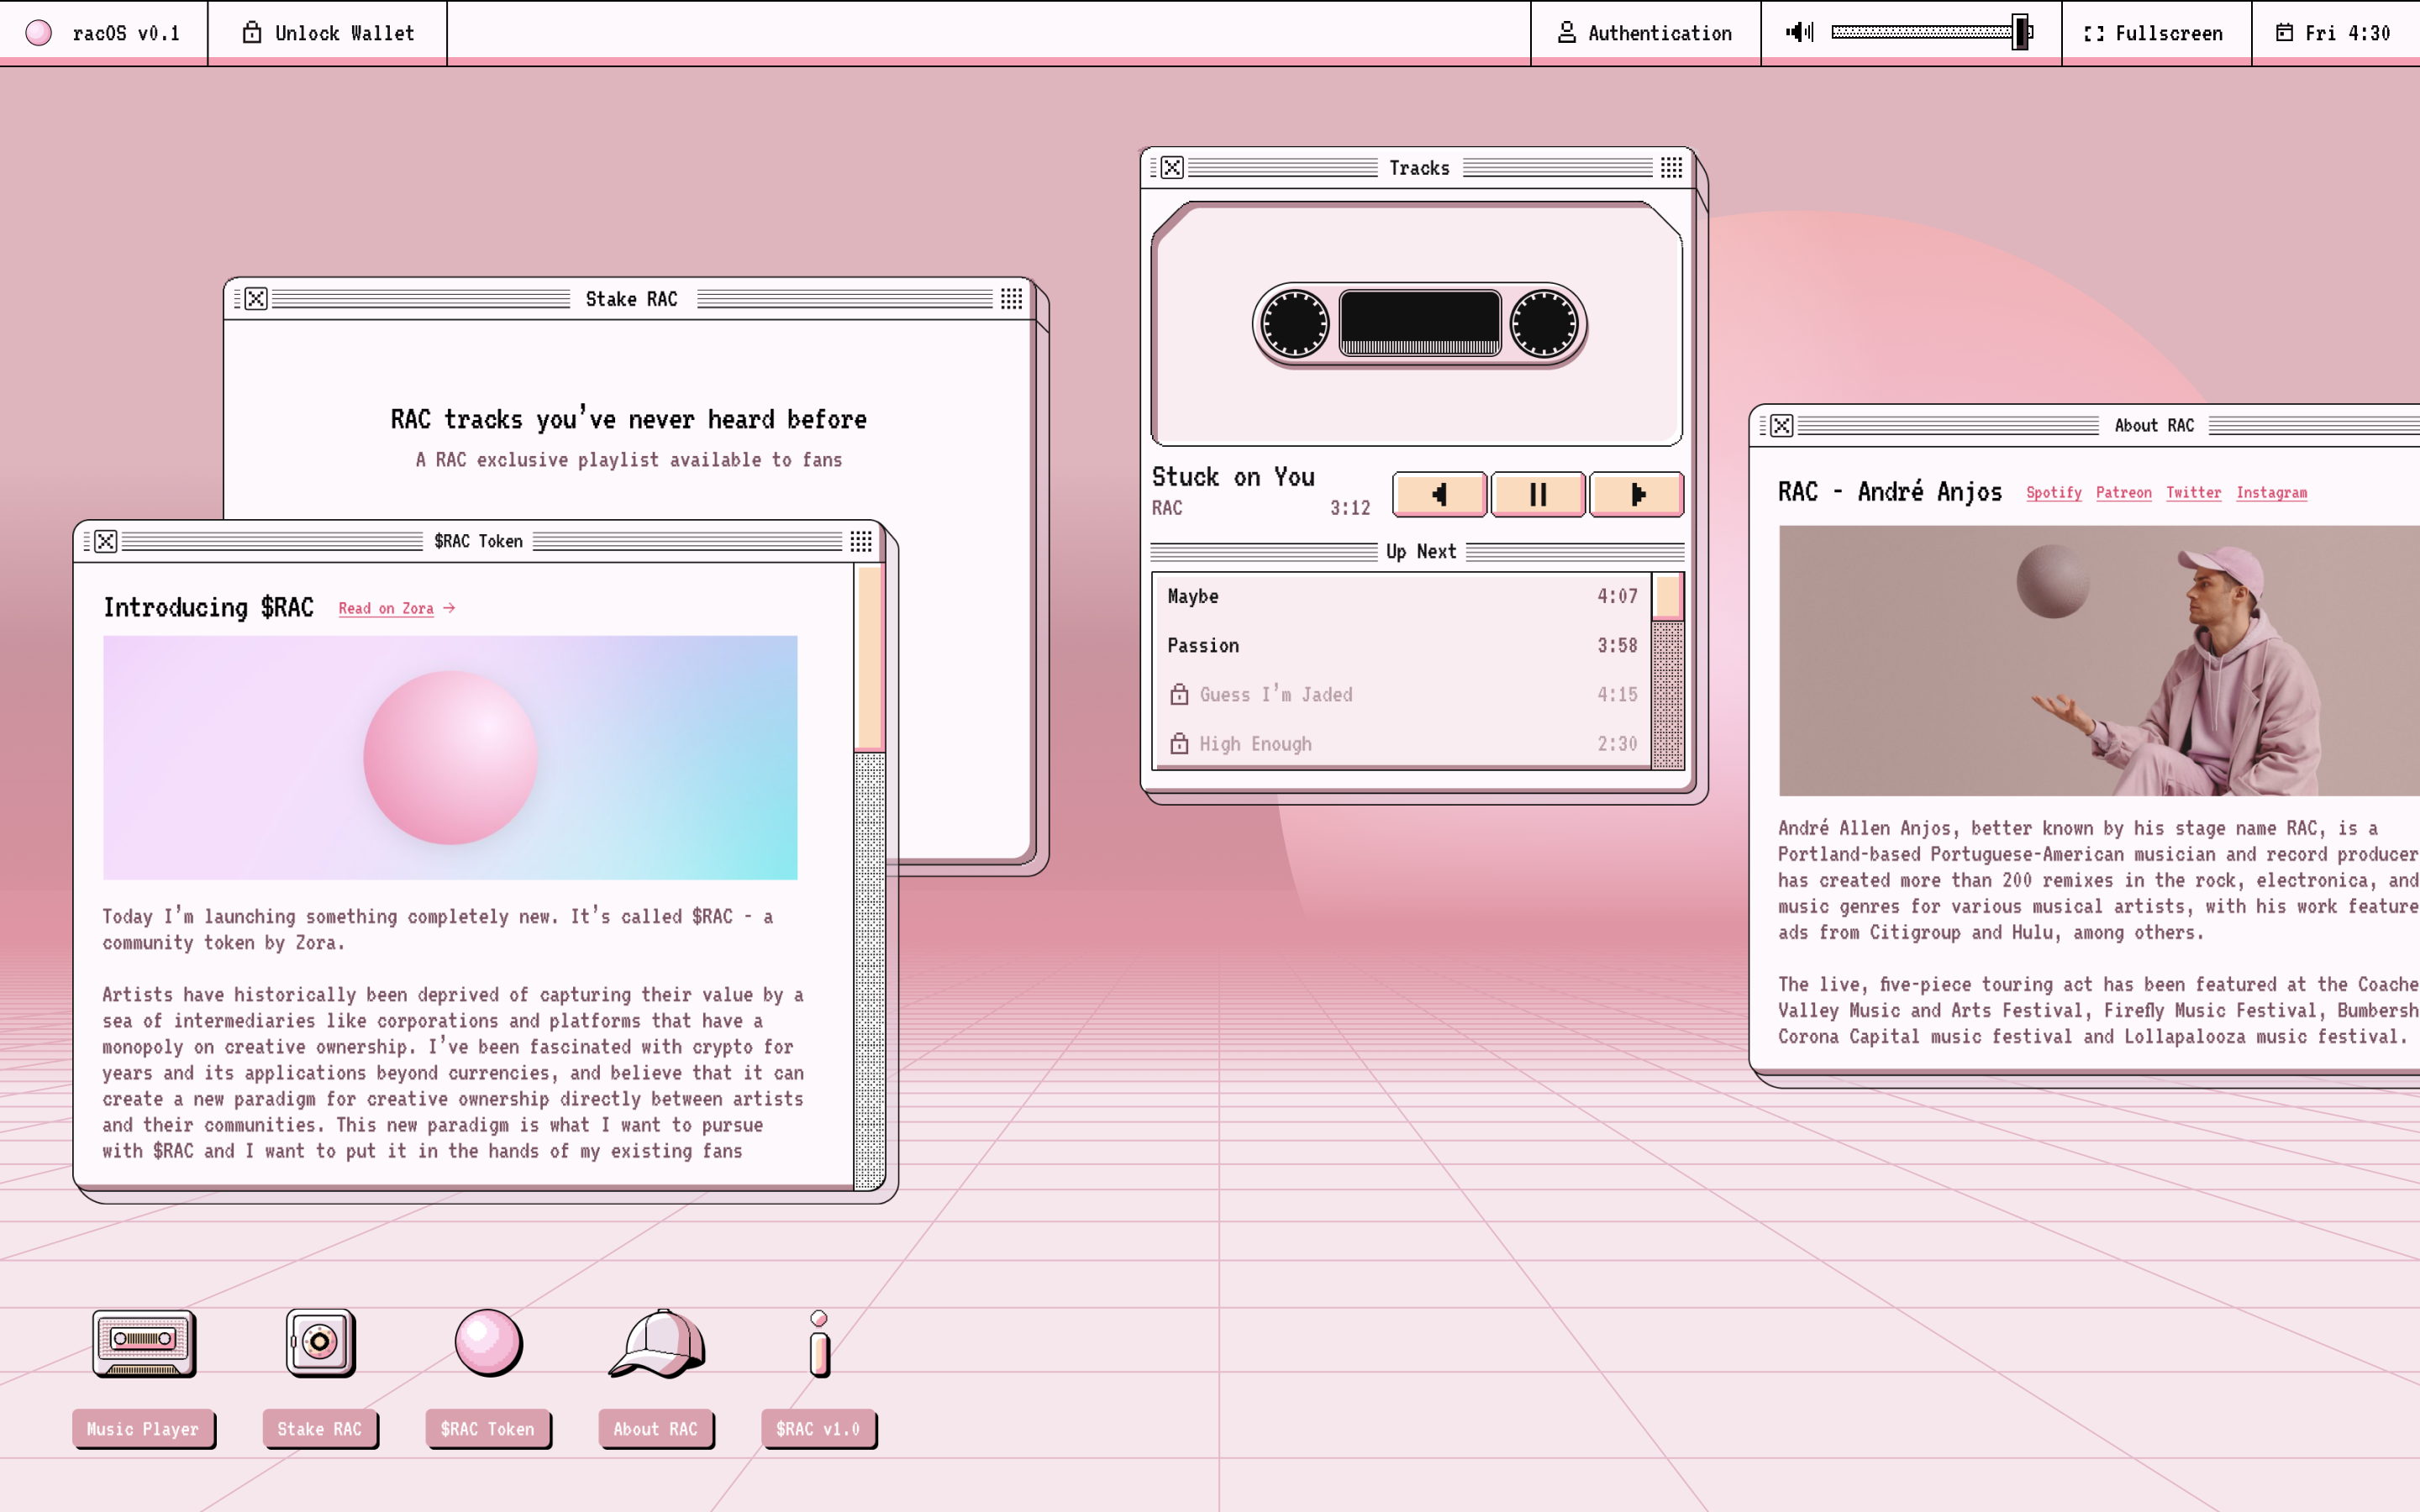Open RAC's Spotify link

2053,493
